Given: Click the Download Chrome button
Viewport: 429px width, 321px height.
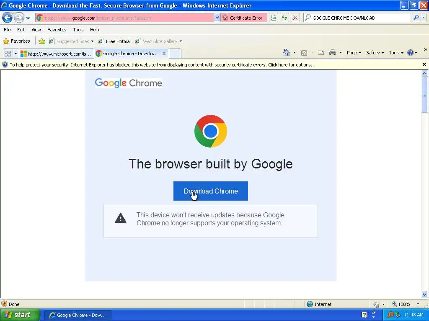Looking at the screenshot, I should coord(211,191).
